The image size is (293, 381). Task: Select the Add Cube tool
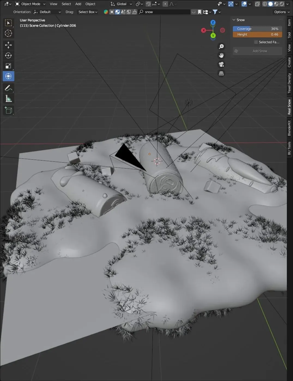(x=8, y=110)
